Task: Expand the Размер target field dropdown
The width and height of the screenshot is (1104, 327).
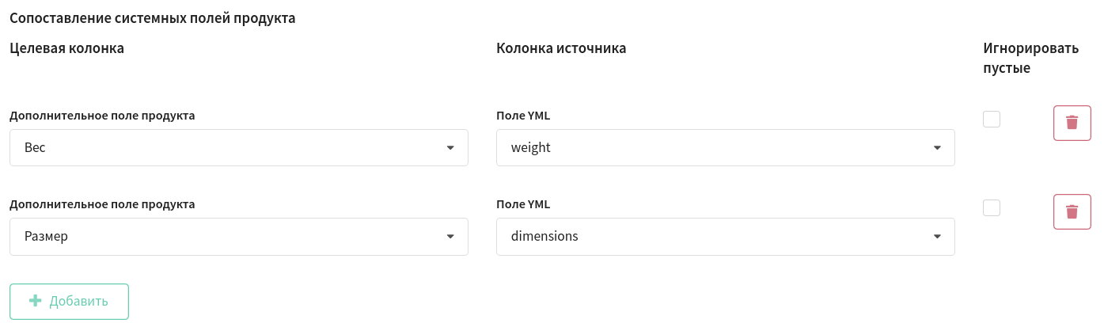Action: pos(239,237)
